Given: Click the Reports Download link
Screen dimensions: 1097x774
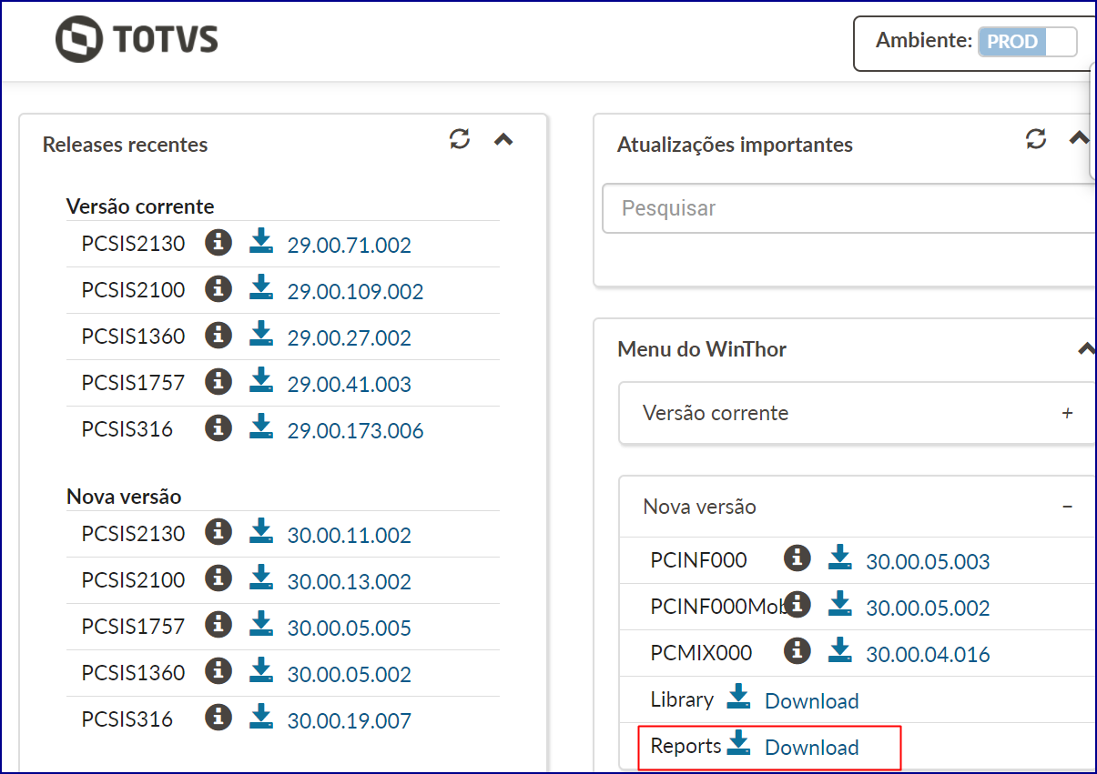Looking at the screenshot, I should click(812, 748).
